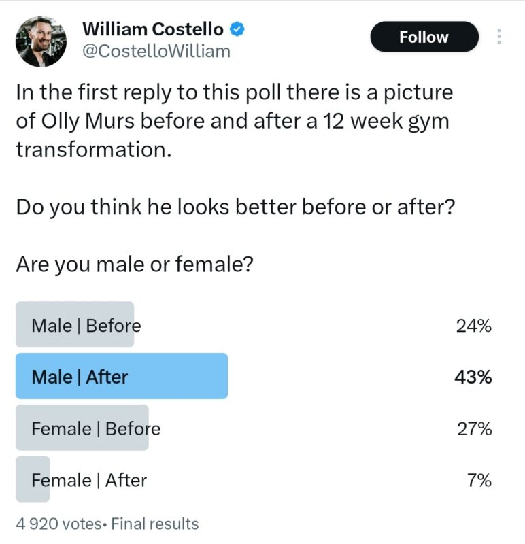
Task: Choose the 'Female | After' poll option
Action: point(88,480)
